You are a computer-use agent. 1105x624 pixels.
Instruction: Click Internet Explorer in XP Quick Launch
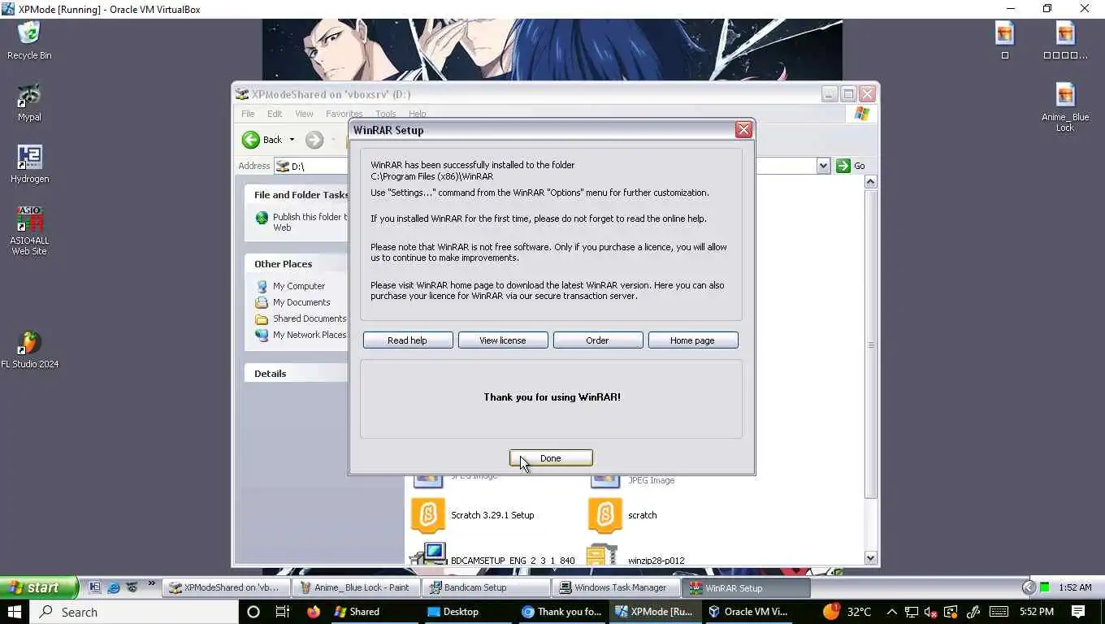[x=114, y=587]
